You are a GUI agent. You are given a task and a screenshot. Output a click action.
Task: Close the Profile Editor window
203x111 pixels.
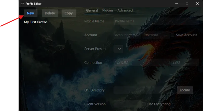pos(197,4)
